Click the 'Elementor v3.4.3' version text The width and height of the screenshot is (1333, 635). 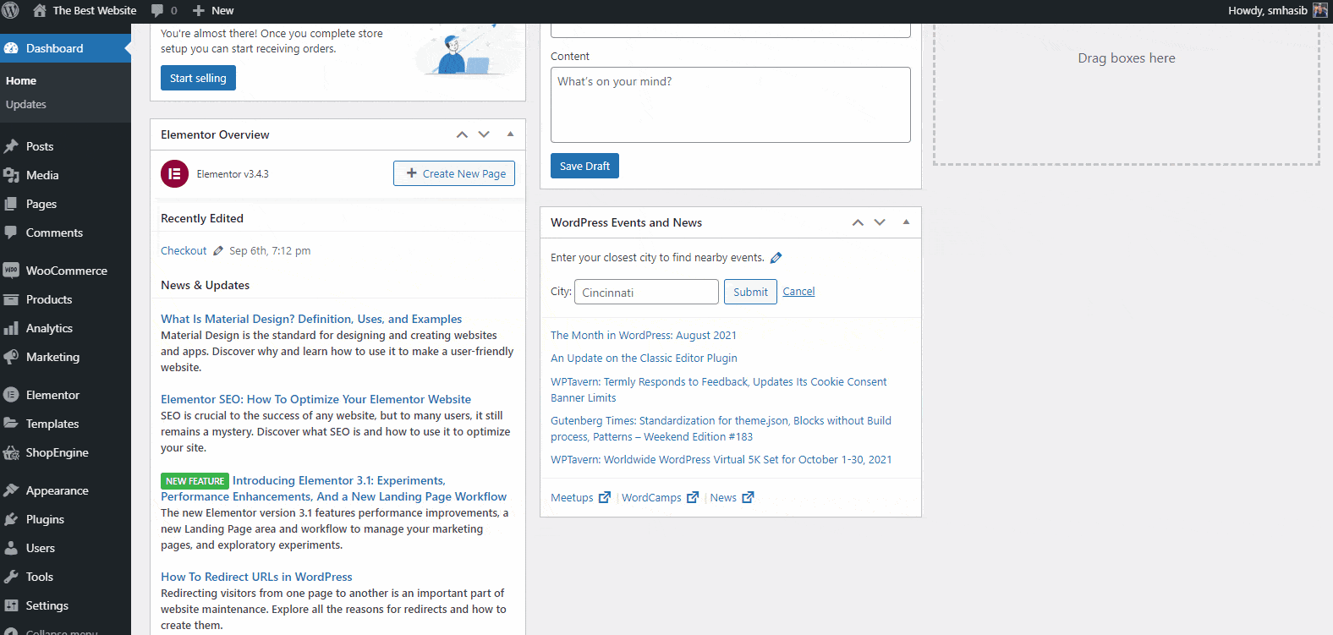233,174
